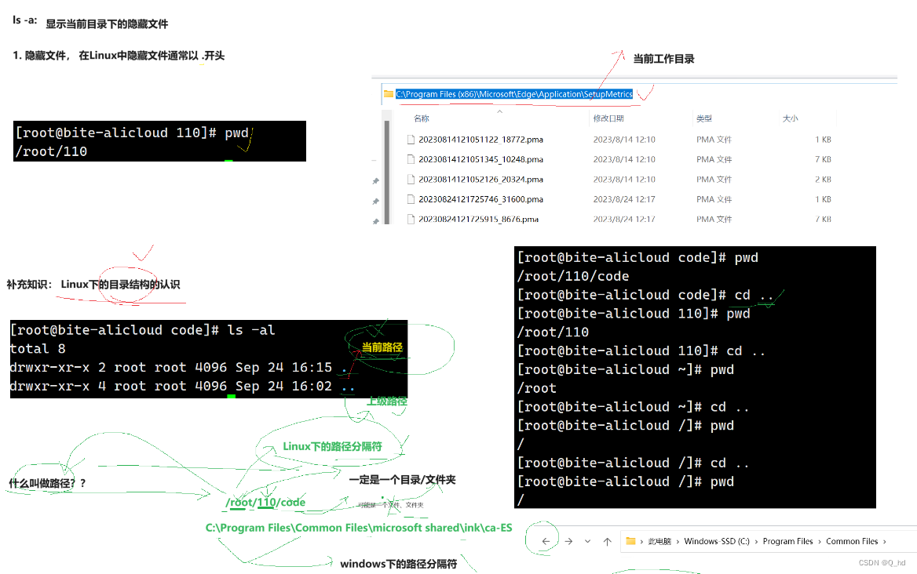
Task: Expand the chevron between Windows-SSD and Program Files
Action: pos(756,541)
